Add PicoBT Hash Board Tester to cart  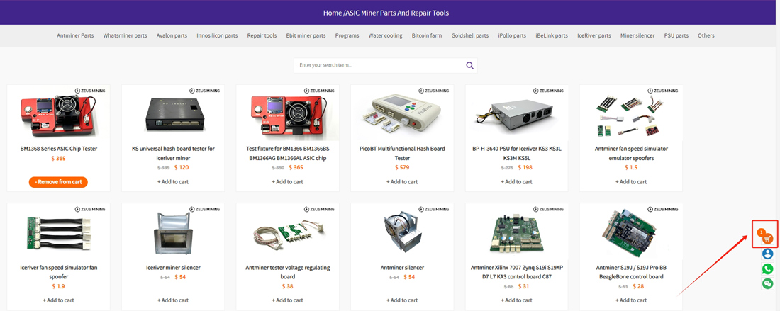[402, 182]
